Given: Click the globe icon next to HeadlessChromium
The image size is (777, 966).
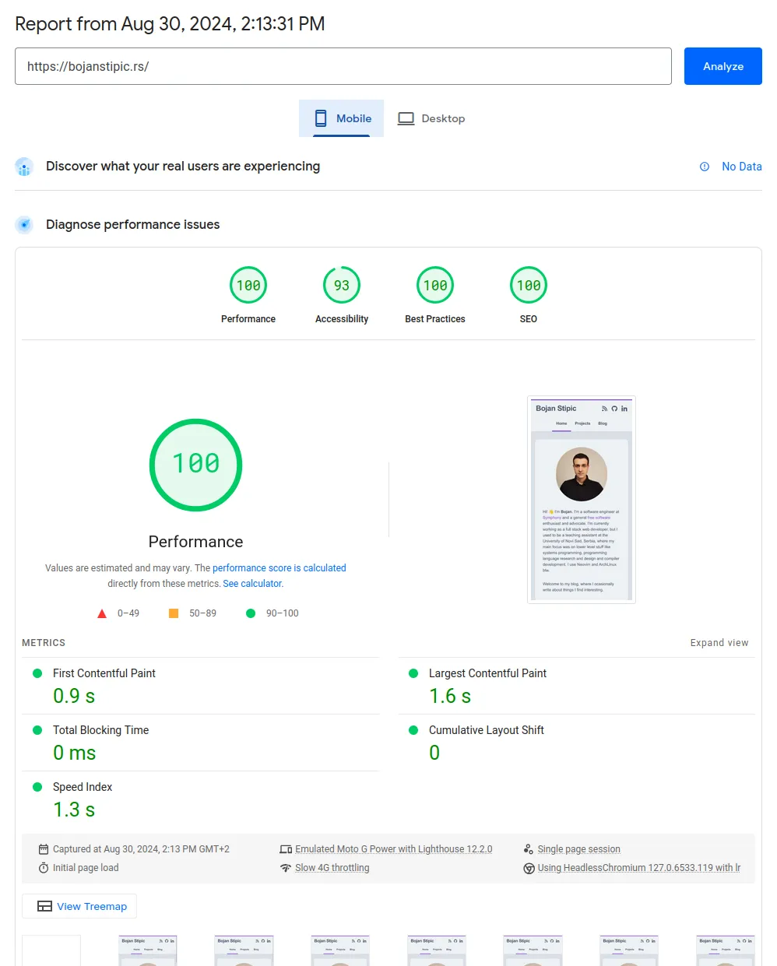Looking at the screenshot, I should point(529,867).
